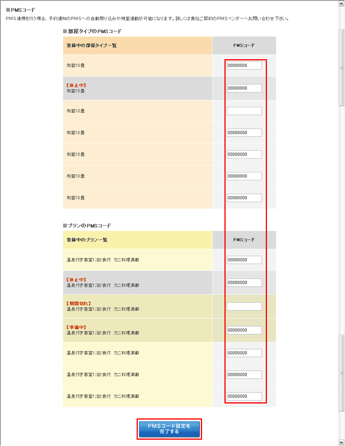Click the 【期間切れ】 expired plan label
This screenshot has height=446, width=345.
tap(78, 303)
